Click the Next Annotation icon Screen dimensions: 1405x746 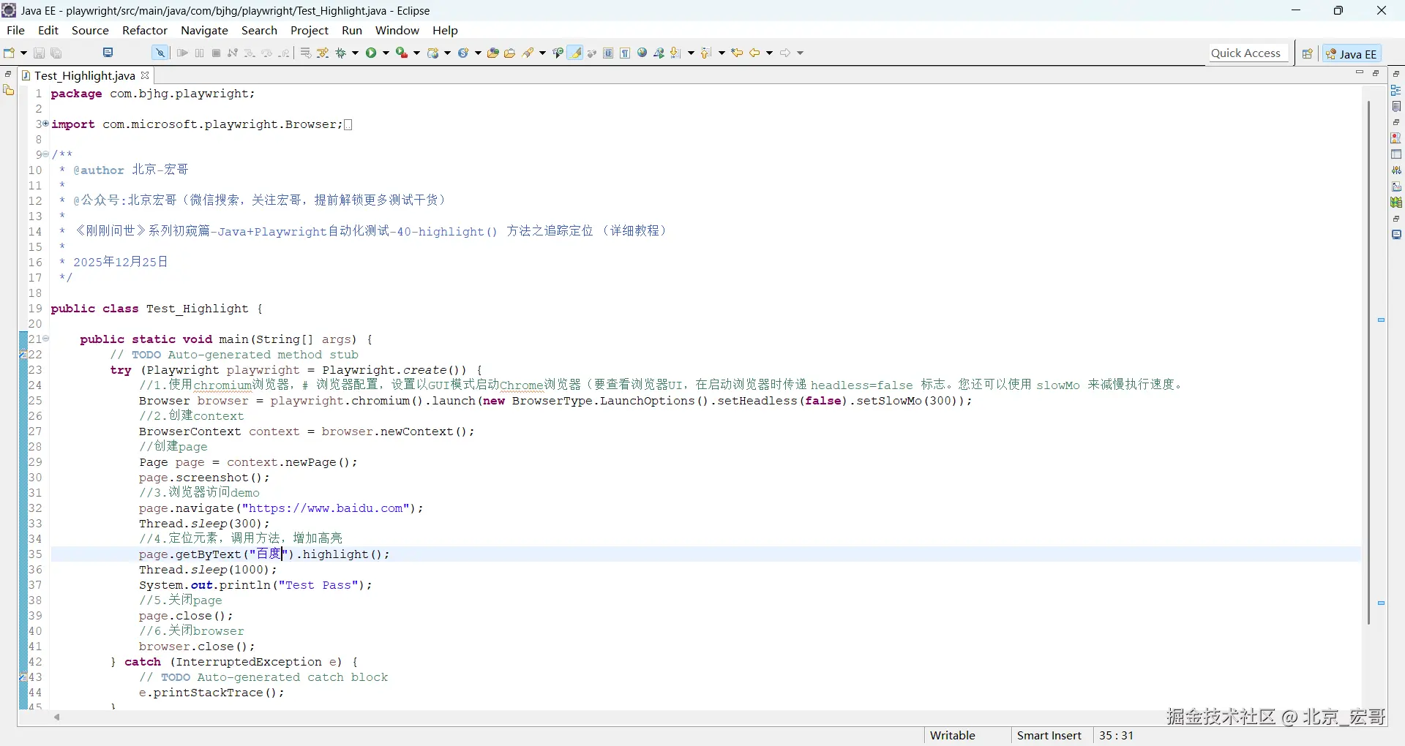(676, 53)
